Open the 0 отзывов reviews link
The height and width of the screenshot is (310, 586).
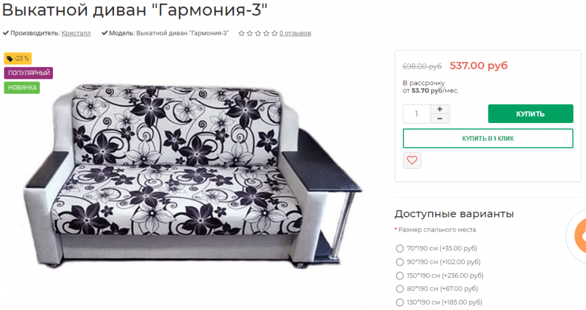pyautogui.click(x=295, y=33)
